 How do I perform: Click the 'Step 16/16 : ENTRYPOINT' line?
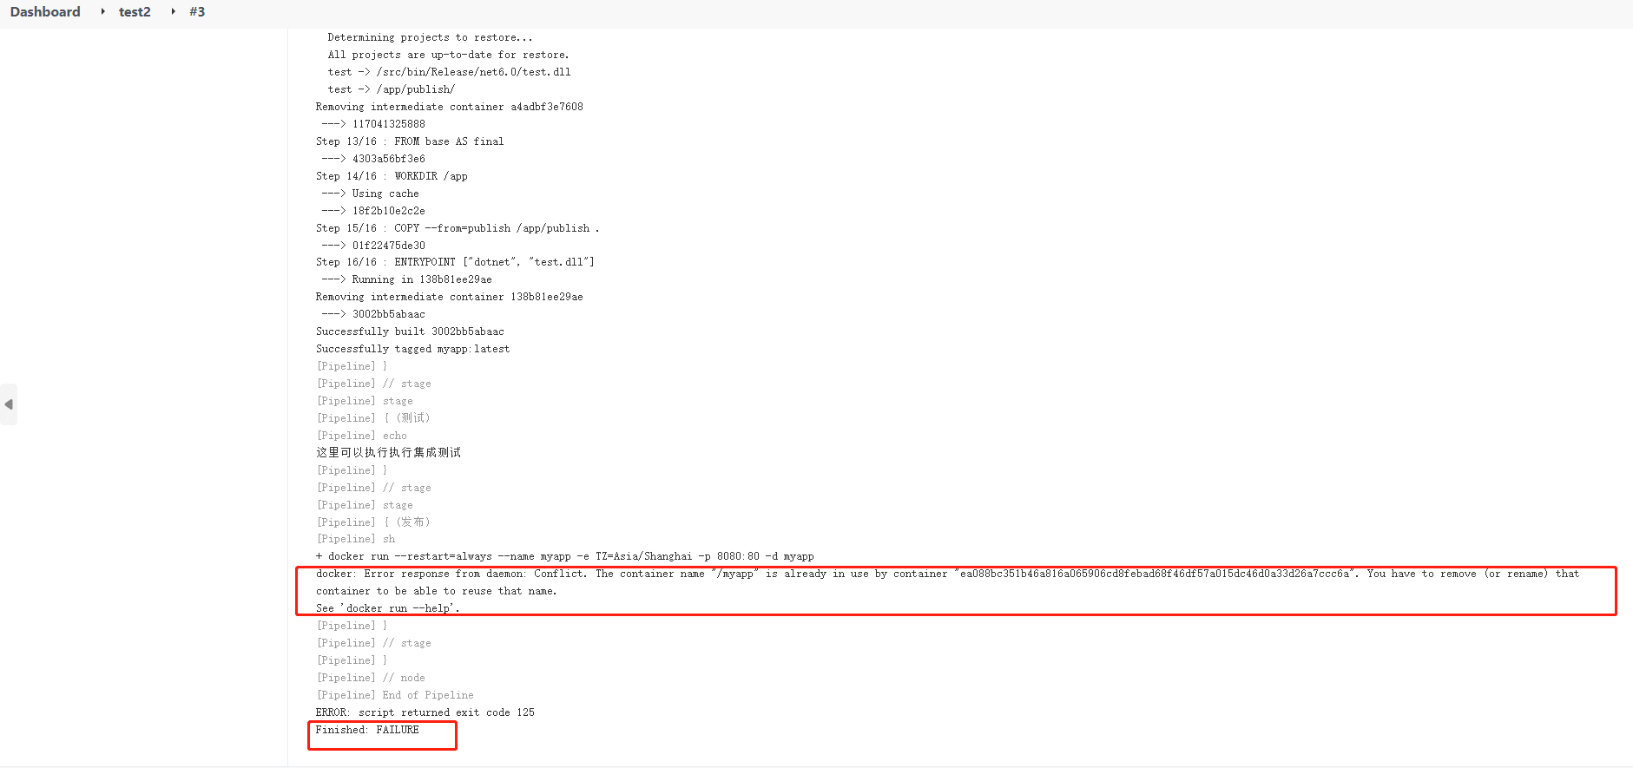(x=455, y=262)
